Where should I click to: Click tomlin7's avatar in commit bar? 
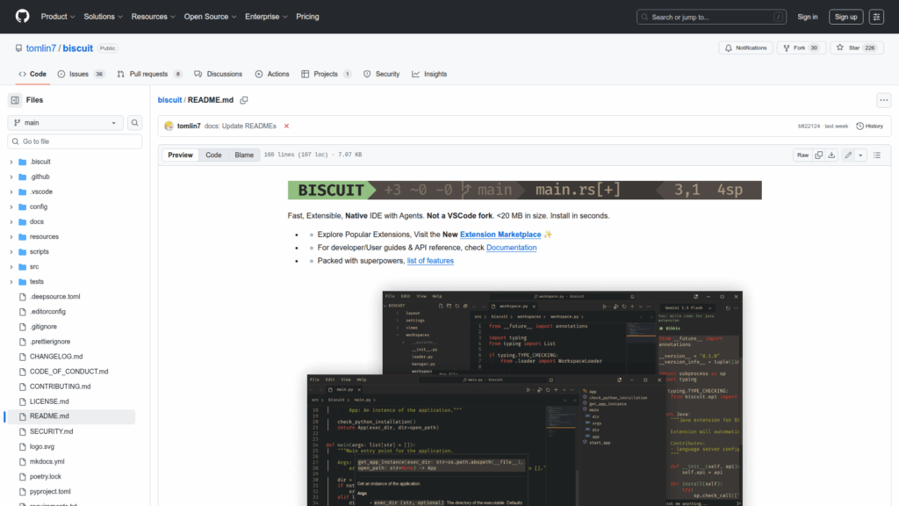[169, 126]
